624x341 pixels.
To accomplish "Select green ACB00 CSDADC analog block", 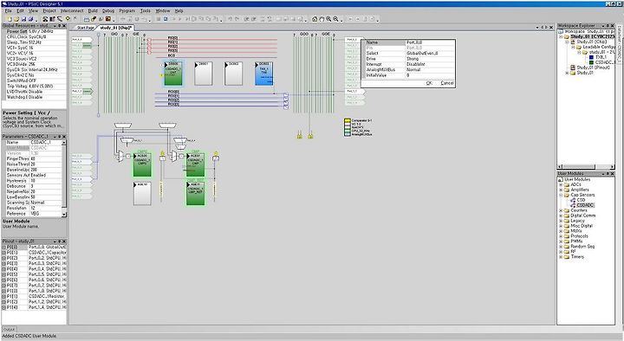I will tap(142, 164).
